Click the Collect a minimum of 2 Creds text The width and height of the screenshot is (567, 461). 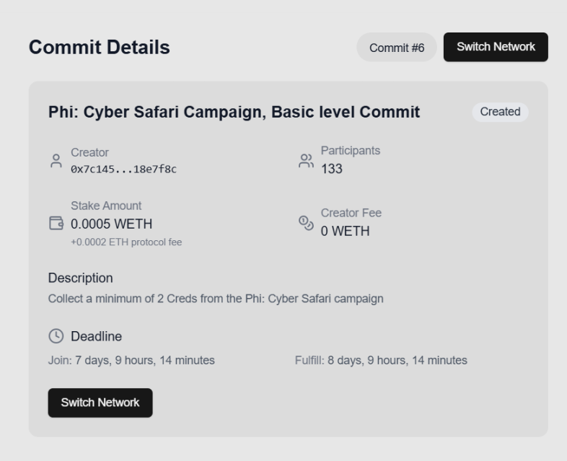(x=216, y=299)
